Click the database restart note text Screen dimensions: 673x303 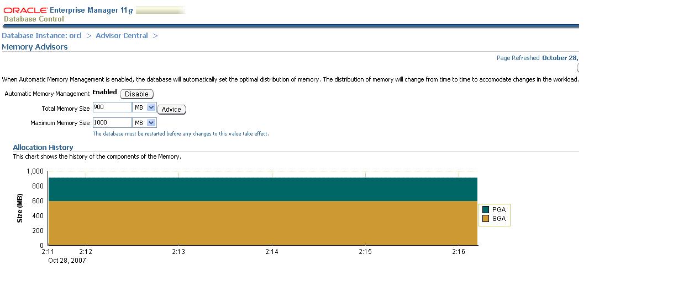click(181, 134)
